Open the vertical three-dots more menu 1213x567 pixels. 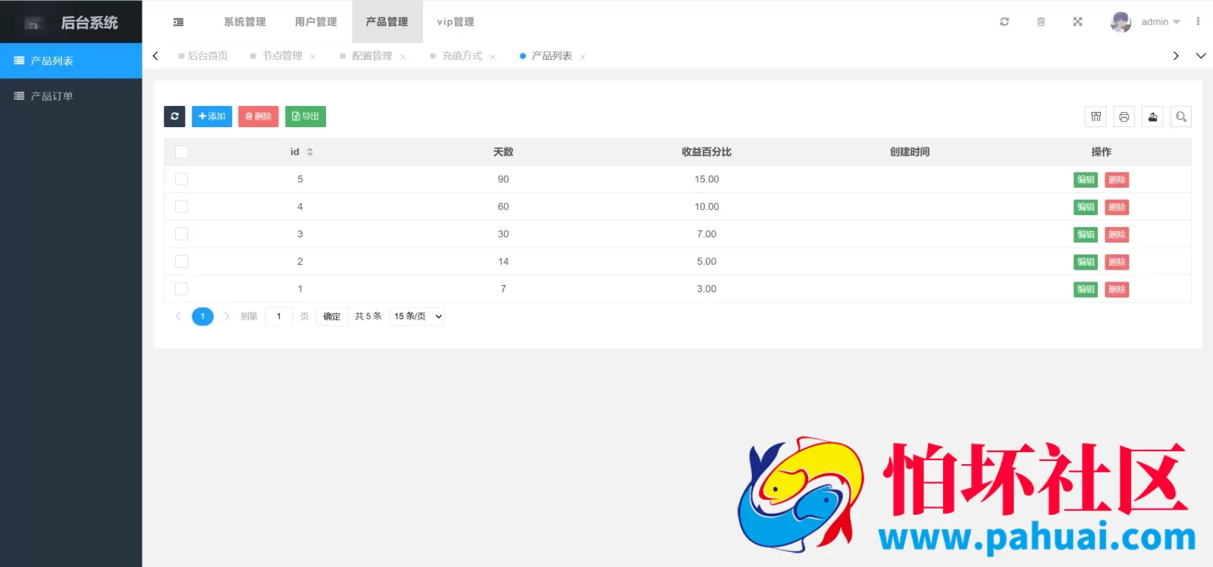(x=1198, y=22)
